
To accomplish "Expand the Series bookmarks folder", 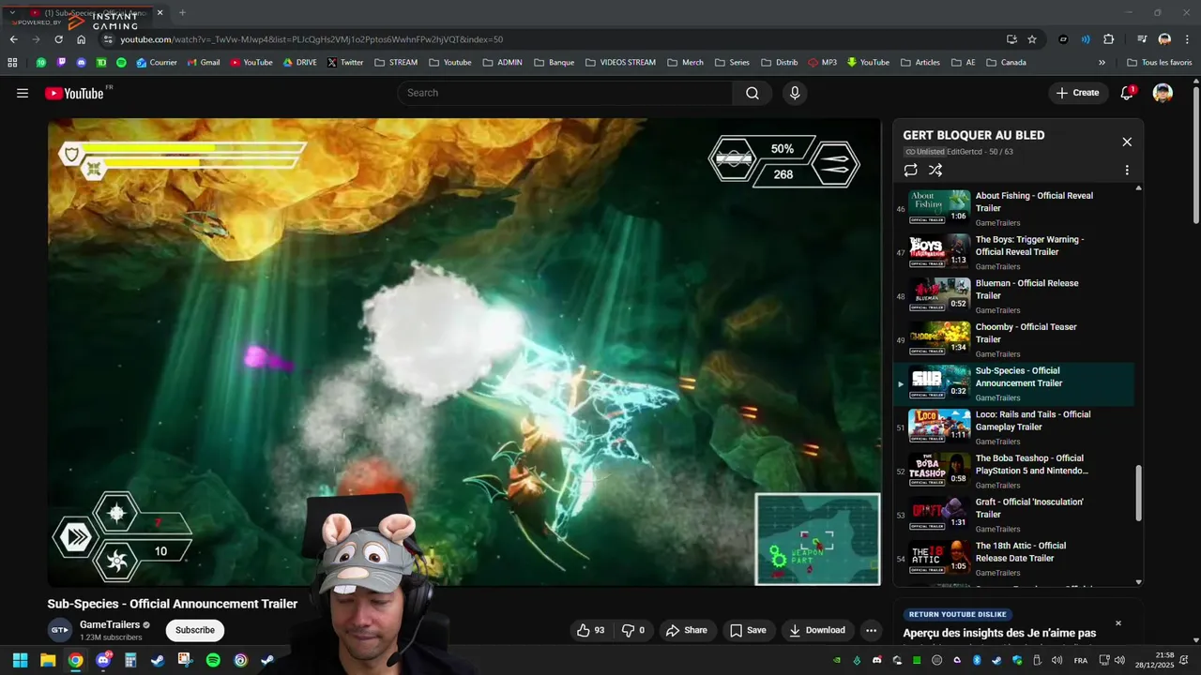I will tap(732, 63).
